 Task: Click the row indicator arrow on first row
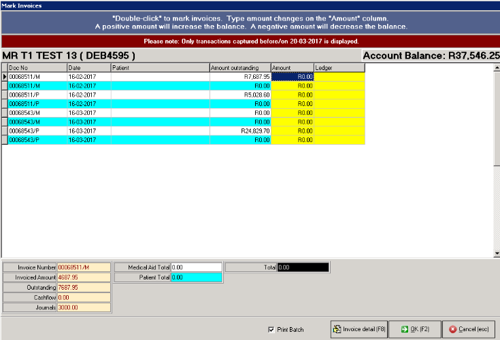tap(4, 78)
